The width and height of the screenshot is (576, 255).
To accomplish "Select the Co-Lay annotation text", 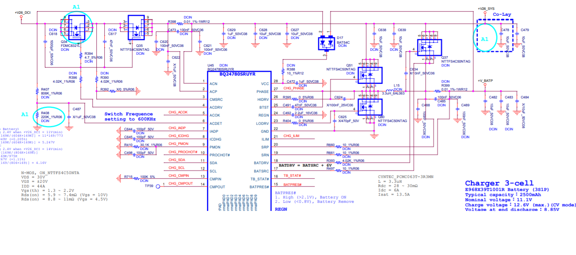I will coord(502,15).
